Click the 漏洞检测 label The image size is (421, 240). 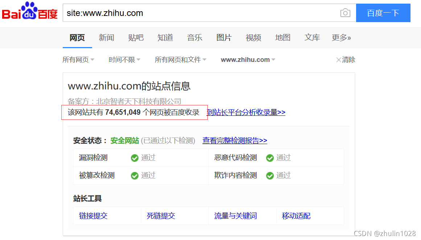coord(93,158)
